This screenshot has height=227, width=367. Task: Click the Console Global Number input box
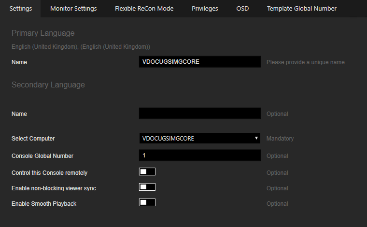coord(200,156)
